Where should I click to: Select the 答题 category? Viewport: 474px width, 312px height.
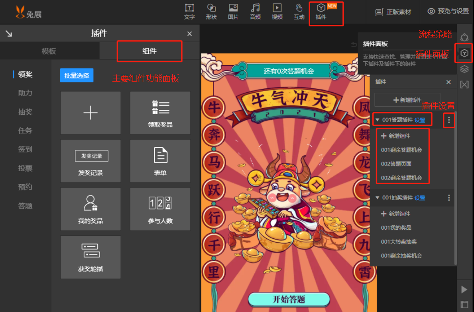[x=25, y=206]
